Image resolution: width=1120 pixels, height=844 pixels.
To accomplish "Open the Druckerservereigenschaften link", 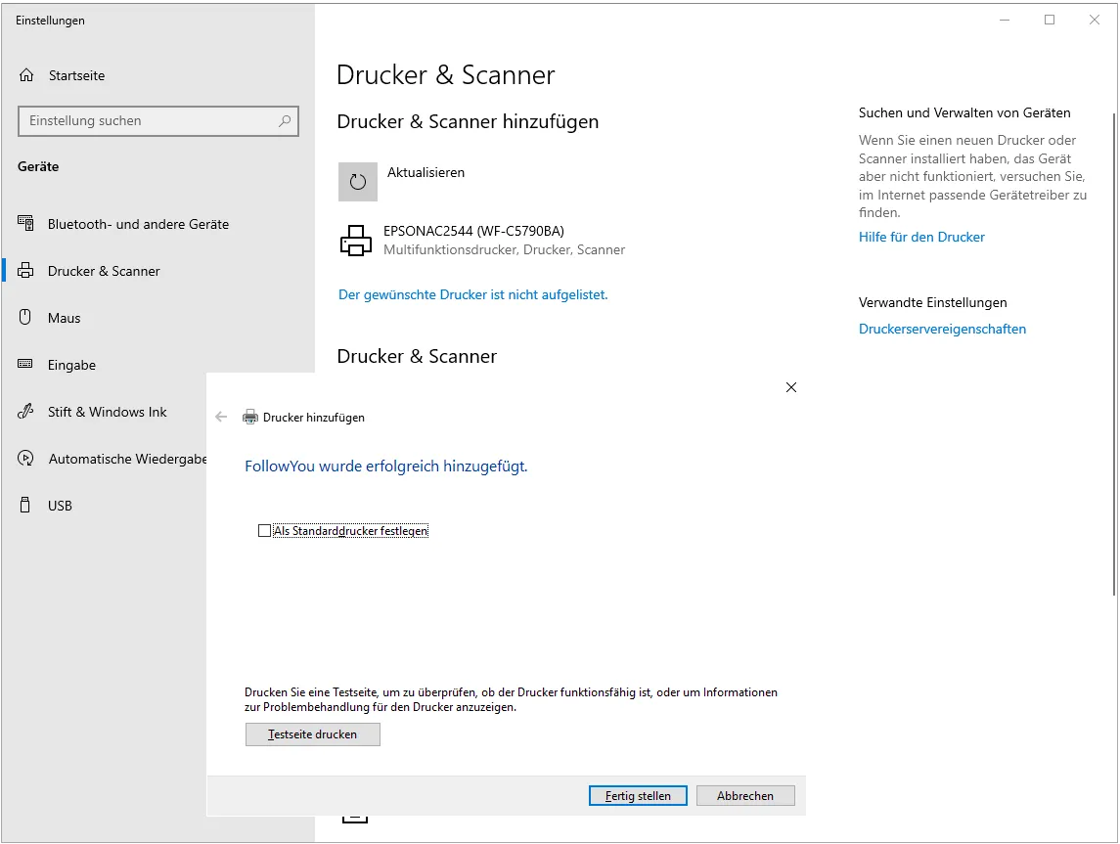I will click(942, 329).
